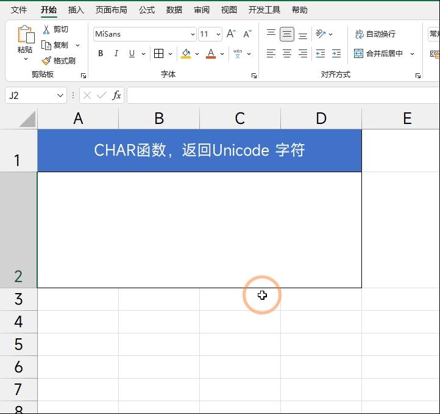
Task: Click Wrap Text (自动换行) button
Action: pyautogui.click(x=375, y=34)
